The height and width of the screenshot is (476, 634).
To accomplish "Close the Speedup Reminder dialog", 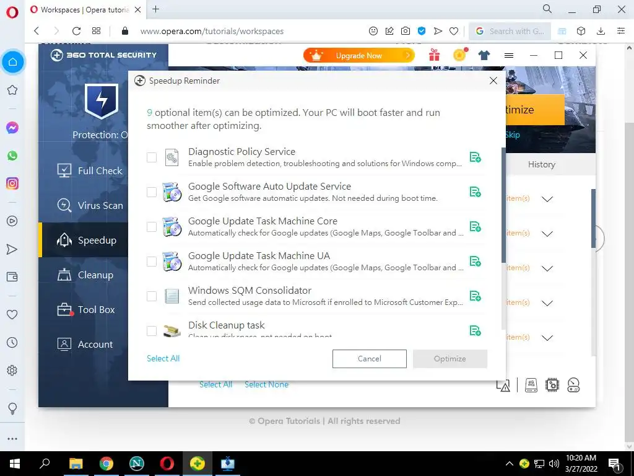I will [x=493, y=81].
